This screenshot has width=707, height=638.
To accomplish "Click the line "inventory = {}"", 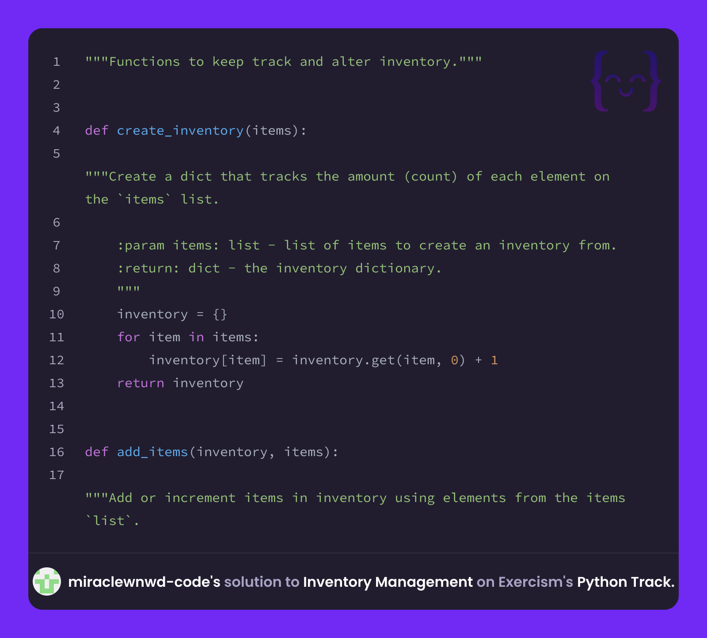I will pos(172,314).
